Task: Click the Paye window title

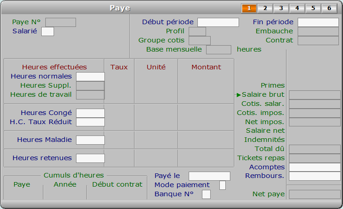Action: tap(120, 8)
